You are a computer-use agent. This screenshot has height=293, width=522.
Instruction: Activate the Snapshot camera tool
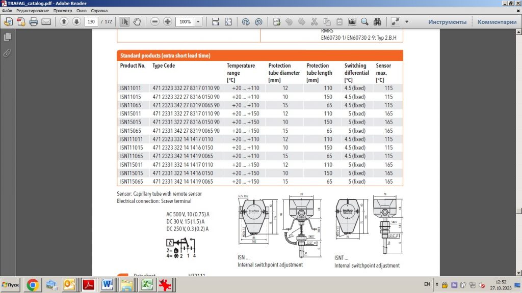coord(352,22)
